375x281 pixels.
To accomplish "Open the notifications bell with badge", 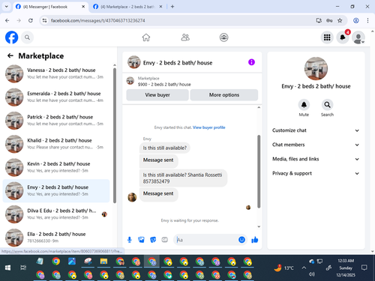I will (343, 37).
